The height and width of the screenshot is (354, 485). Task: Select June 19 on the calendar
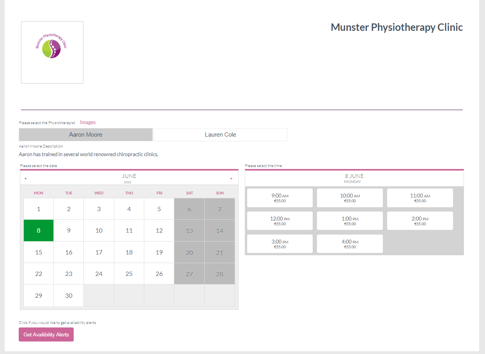click(x=159, y=252)
